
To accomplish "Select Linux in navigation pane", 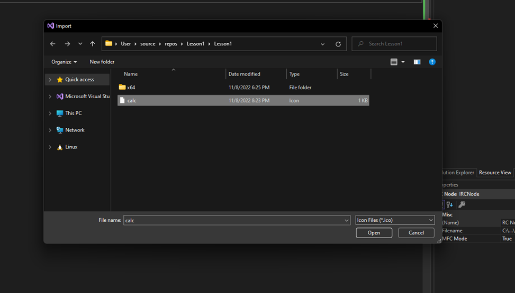I will click(71, 147).
